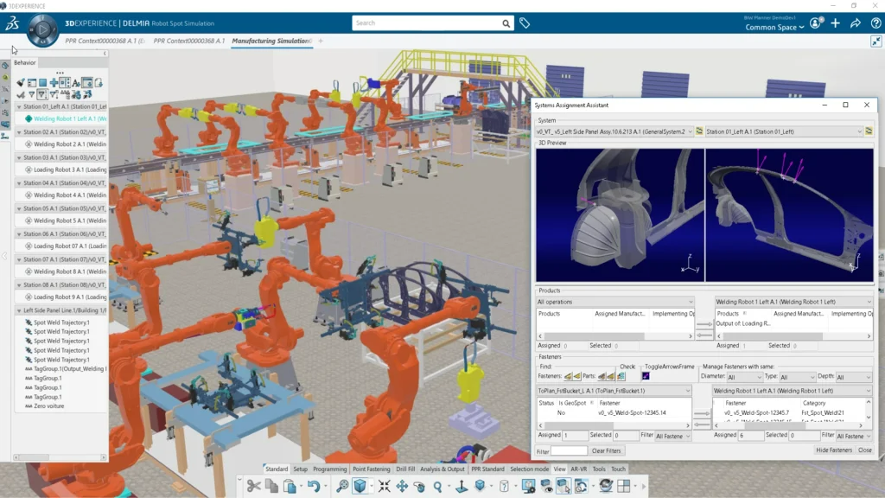Click the share arrow icon in top bar
Viewport: 885px width, 498px height.
855,23
